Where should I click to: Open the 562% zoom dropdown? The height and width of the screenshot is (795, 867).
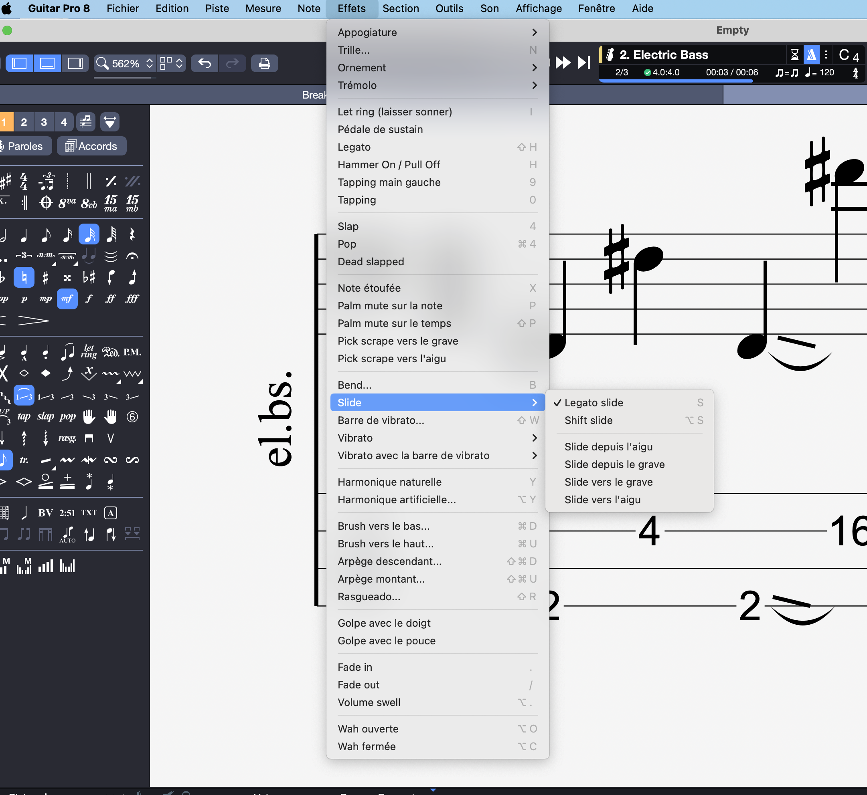pyautogui.click(x=125, y=63)
